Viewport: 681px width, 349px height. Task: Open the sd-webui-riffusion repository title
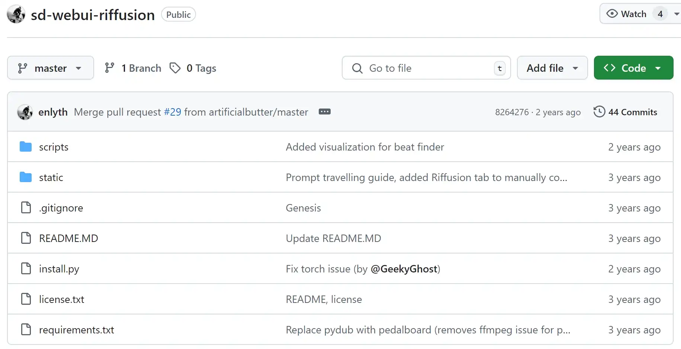coord(93,15)
